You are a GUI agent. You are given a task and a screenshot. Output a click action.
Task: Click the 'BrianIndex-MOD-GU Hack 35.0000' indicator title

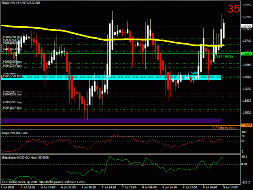pyautogui.click(x=26, y=158)
